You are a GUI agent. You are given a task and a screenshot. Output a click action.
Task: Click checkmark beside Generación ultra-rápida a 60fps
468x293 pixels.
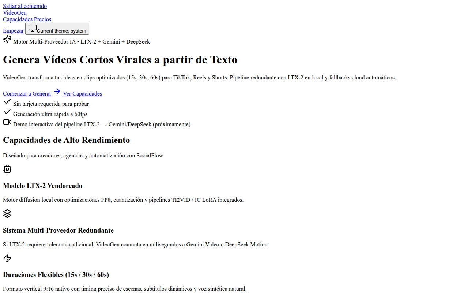pyautogui.click(x=7, y=112)
